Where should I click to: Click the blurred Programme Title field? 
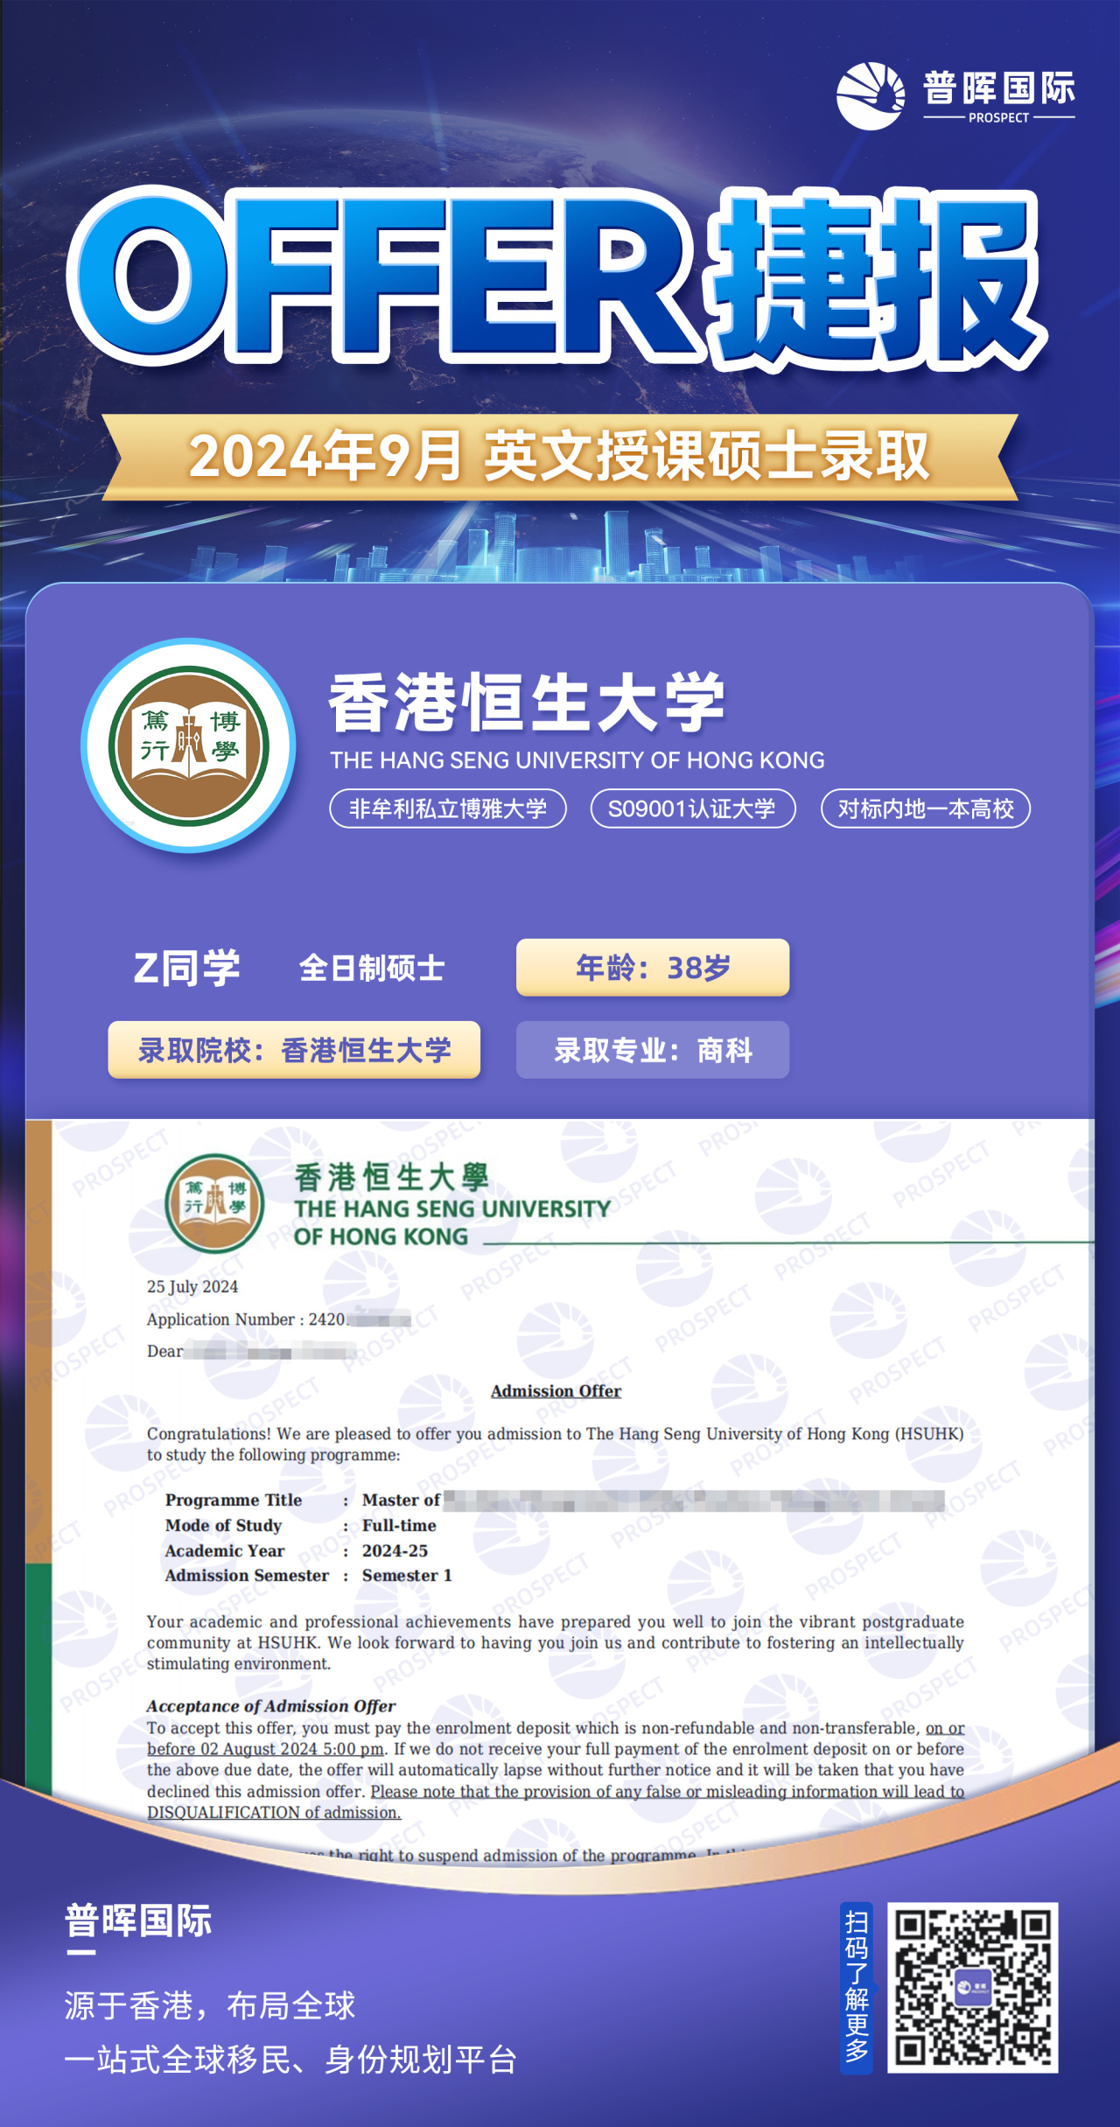pyautogui.click(x=693, y=1501)
